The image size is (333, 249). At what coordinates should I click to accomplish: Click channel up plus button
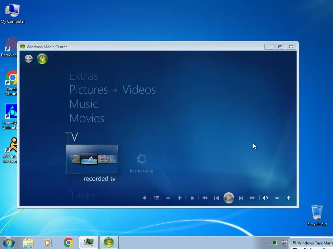coord(180,198)
